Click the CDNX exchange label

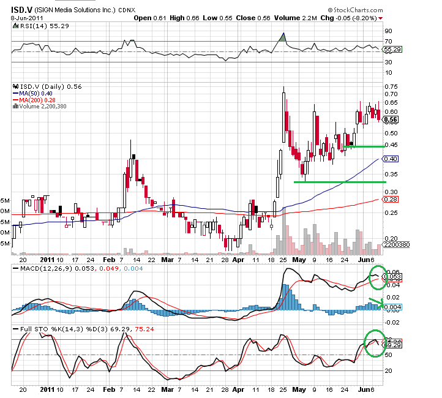click(x=127, y=10)
